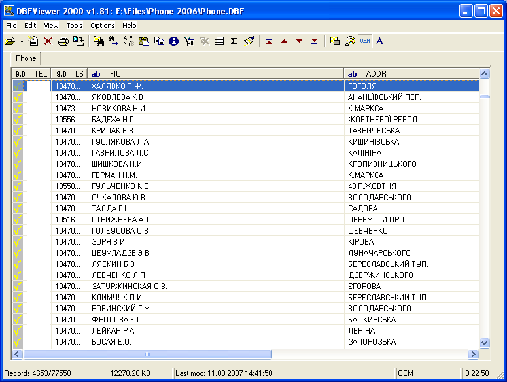
Task: Click the funnel filter icon
Action: 189,41
